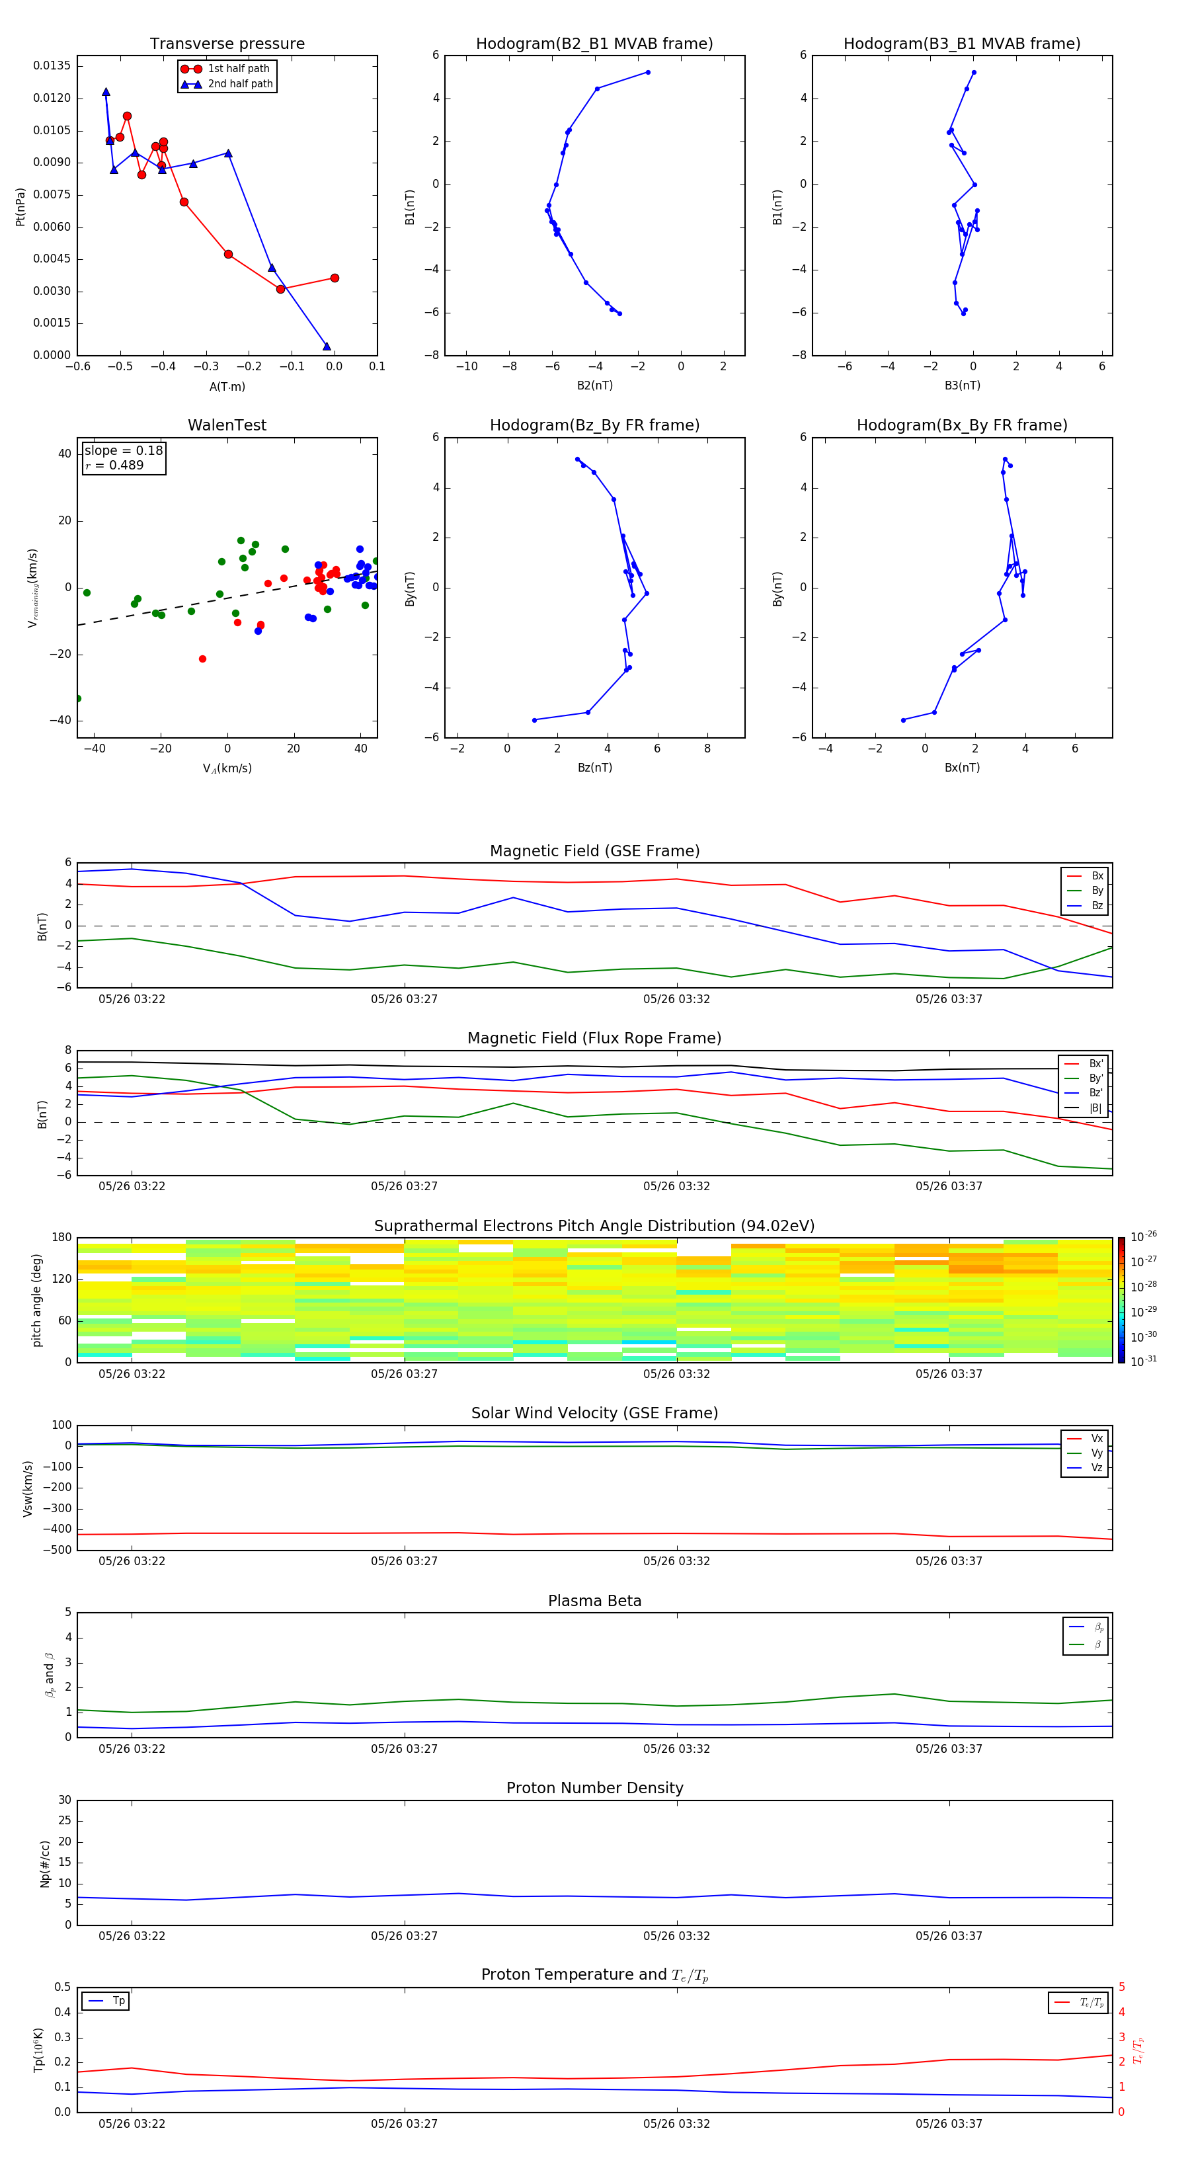This screenshot has height=2182, width=1190.
Task: Click the '05/26 03:22' tick under GSE panel
Action: click(x=132, y=998)
